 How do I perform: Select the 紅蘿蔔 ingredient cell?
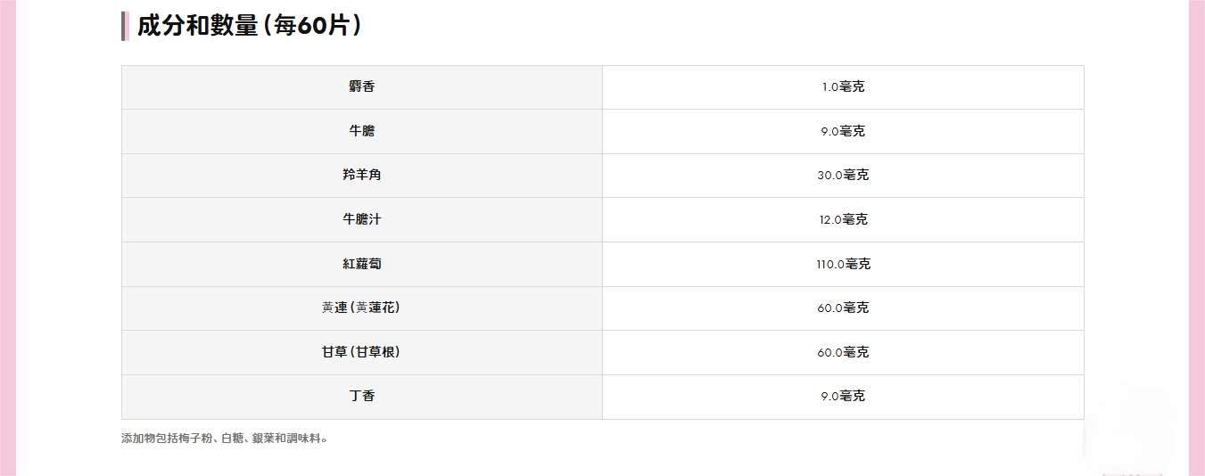point(361,264)
